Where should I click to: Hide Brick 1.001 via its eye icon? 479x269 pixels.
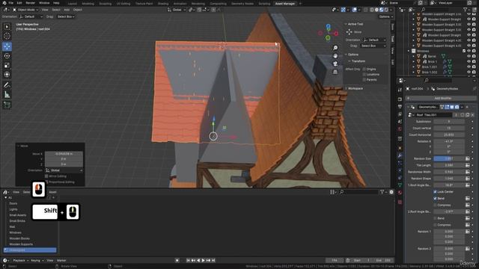click(x=469, y=67)
